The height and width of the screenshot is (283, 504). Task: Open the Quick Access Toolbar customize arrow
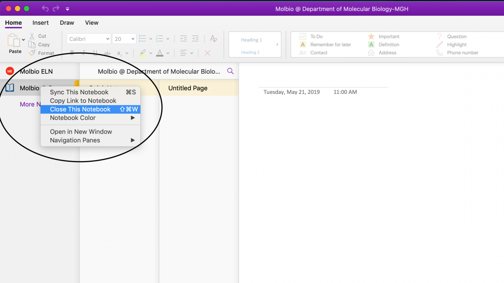[68, 9]
